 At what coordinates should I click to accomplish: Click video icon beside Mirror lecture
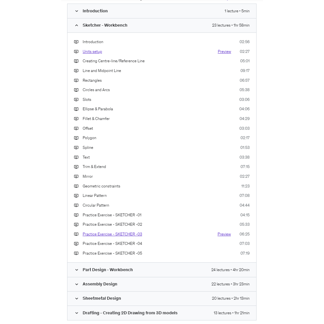tap(76, 176)
